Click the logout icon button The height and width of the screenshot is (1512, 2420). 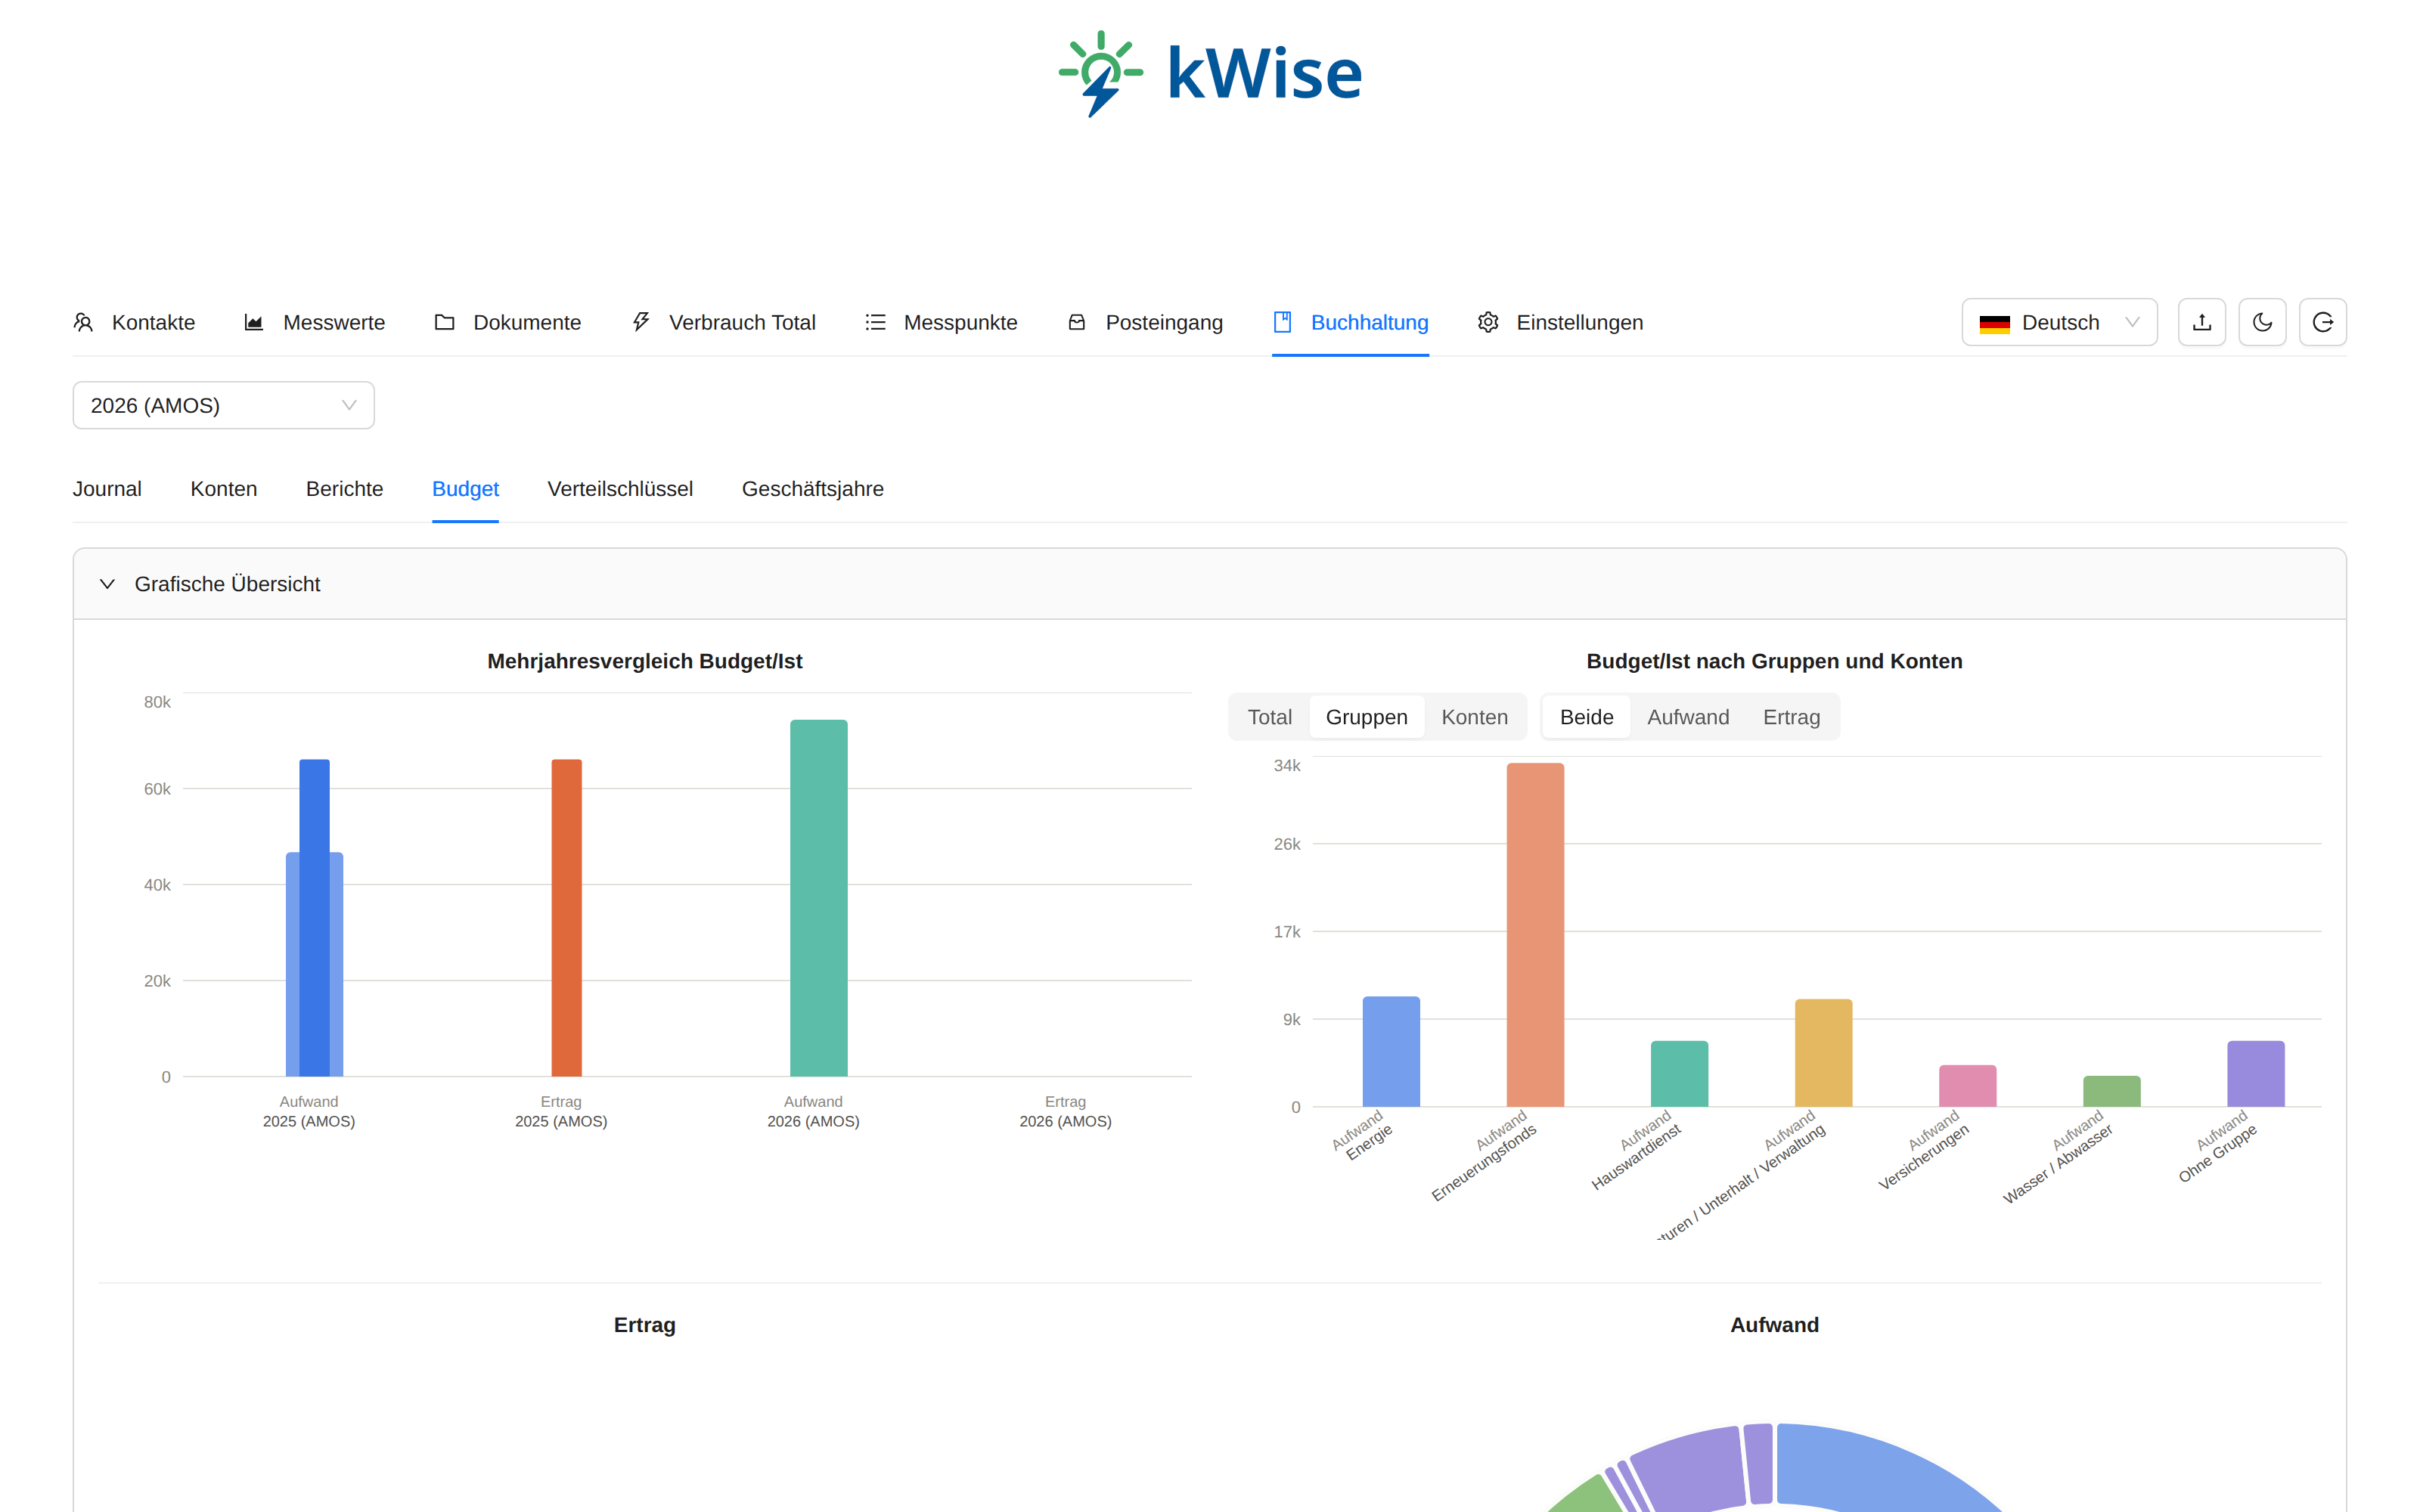pyautogui.click(x=2323, y=322)
